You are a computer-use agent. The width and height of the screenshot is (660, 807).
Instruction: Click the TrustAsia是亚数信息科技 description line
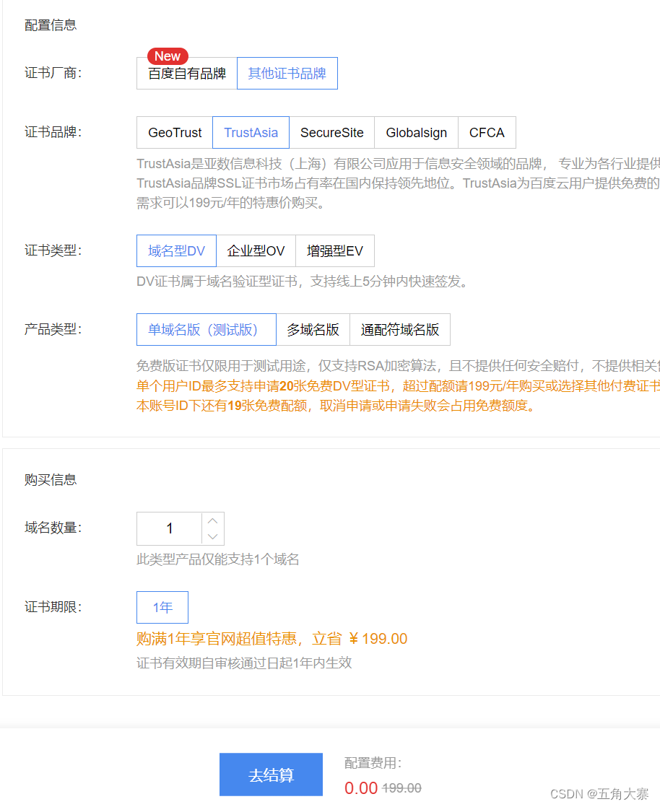point(398,164)
